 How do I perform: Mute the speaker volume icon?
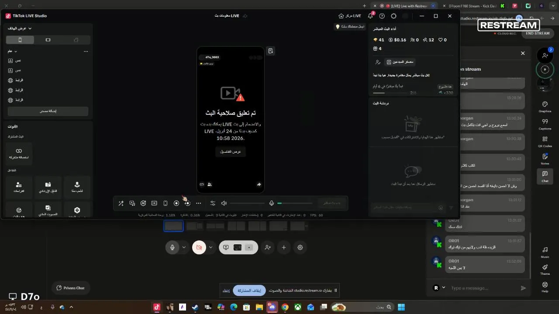click(224, 203)
